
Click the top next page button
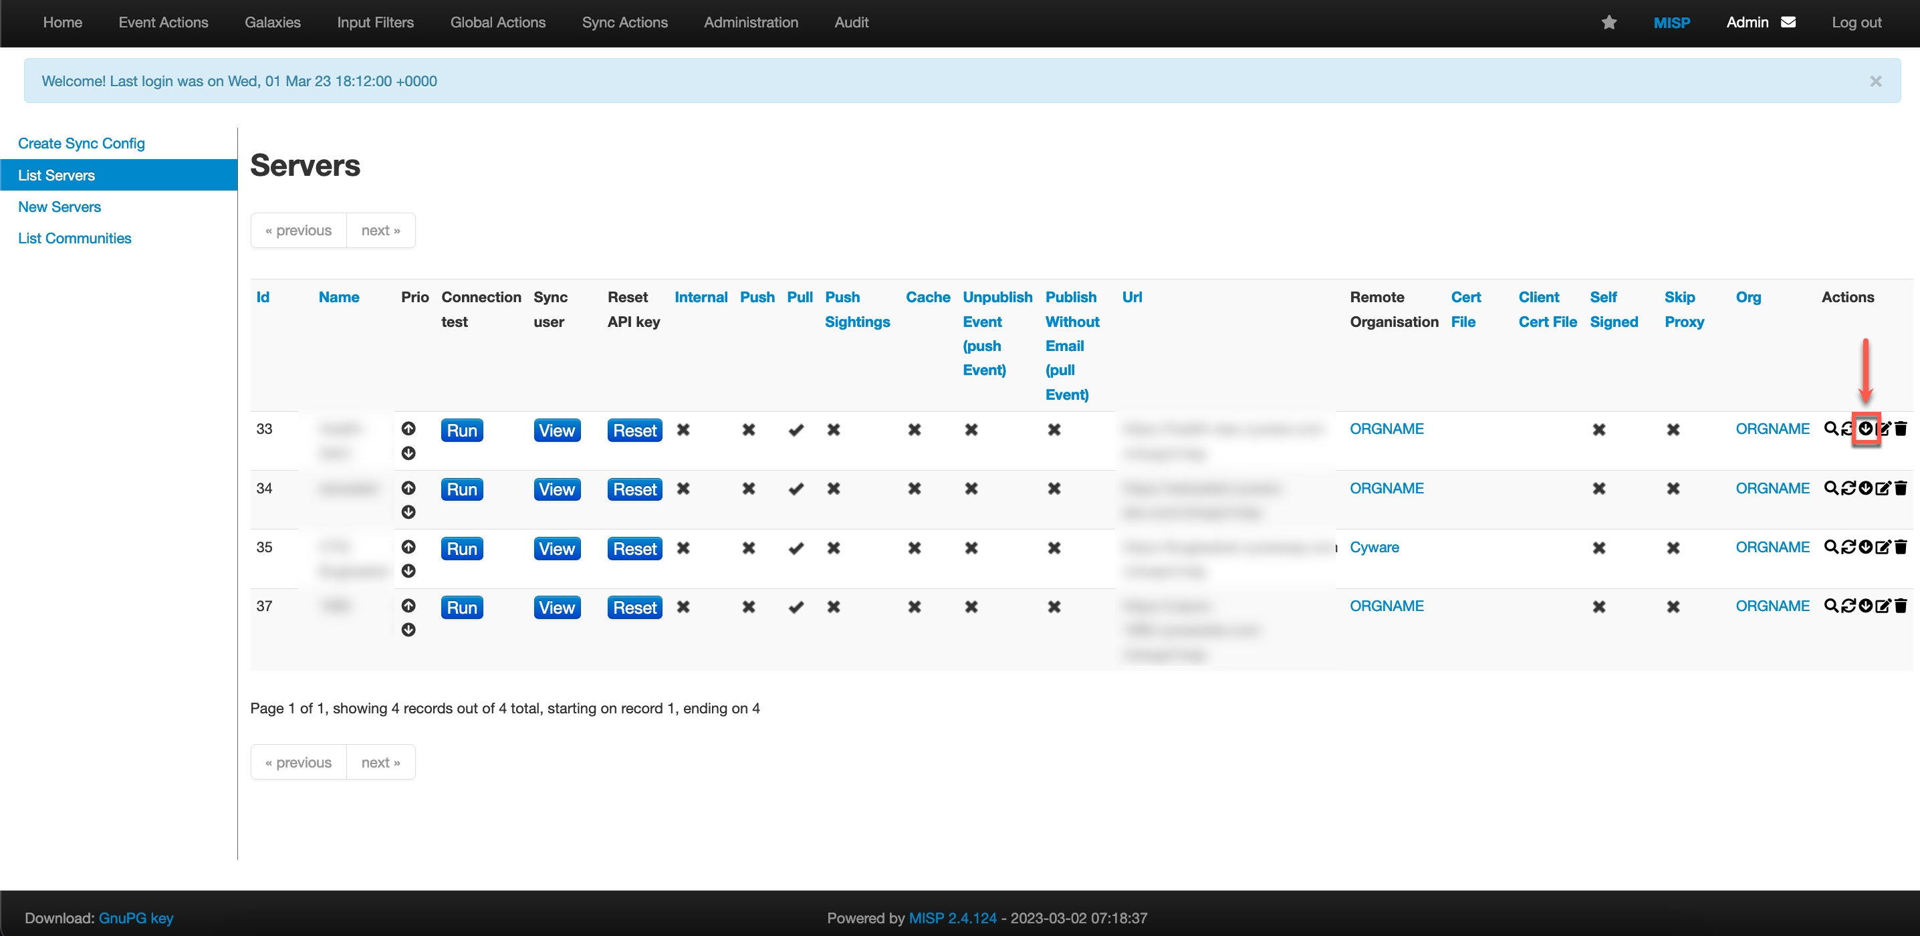(380, 230)
